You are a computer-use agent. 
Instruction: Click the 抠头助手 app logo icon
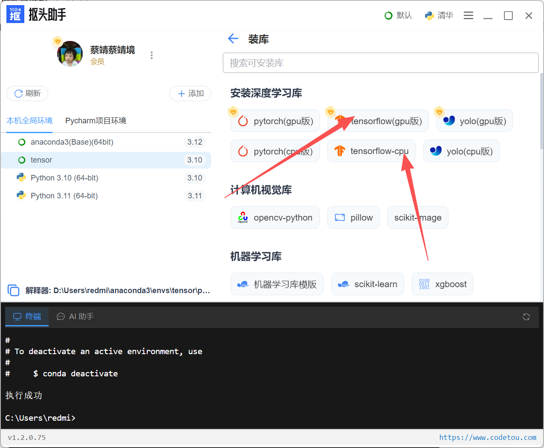click(15, 14)
